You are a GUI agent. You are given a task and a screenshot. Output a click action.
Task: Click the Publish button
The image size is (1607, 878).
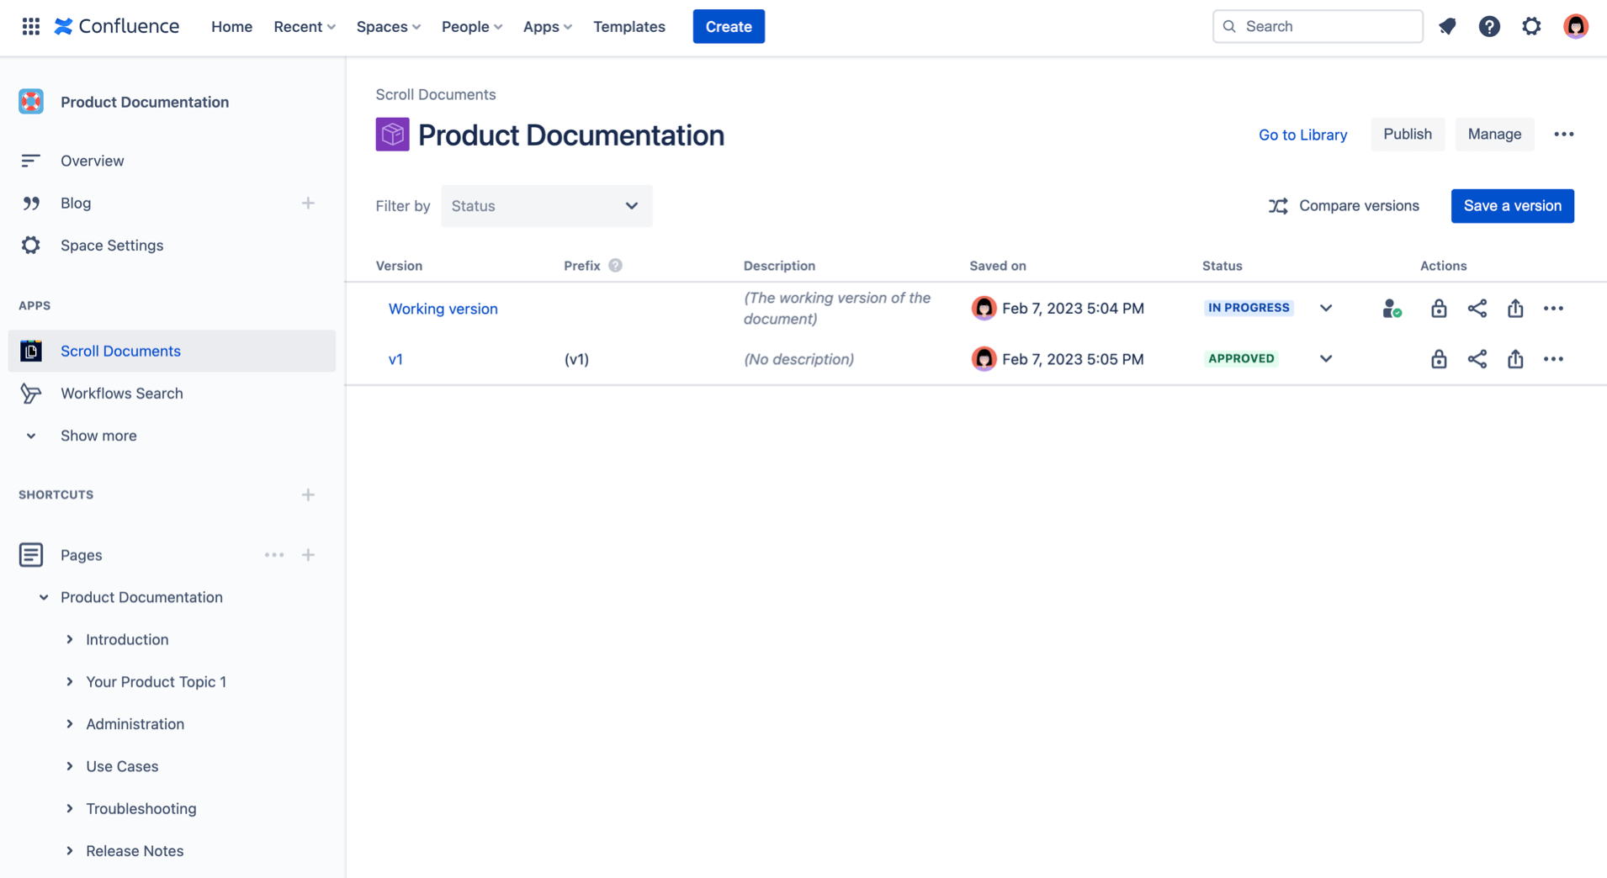1407,134
